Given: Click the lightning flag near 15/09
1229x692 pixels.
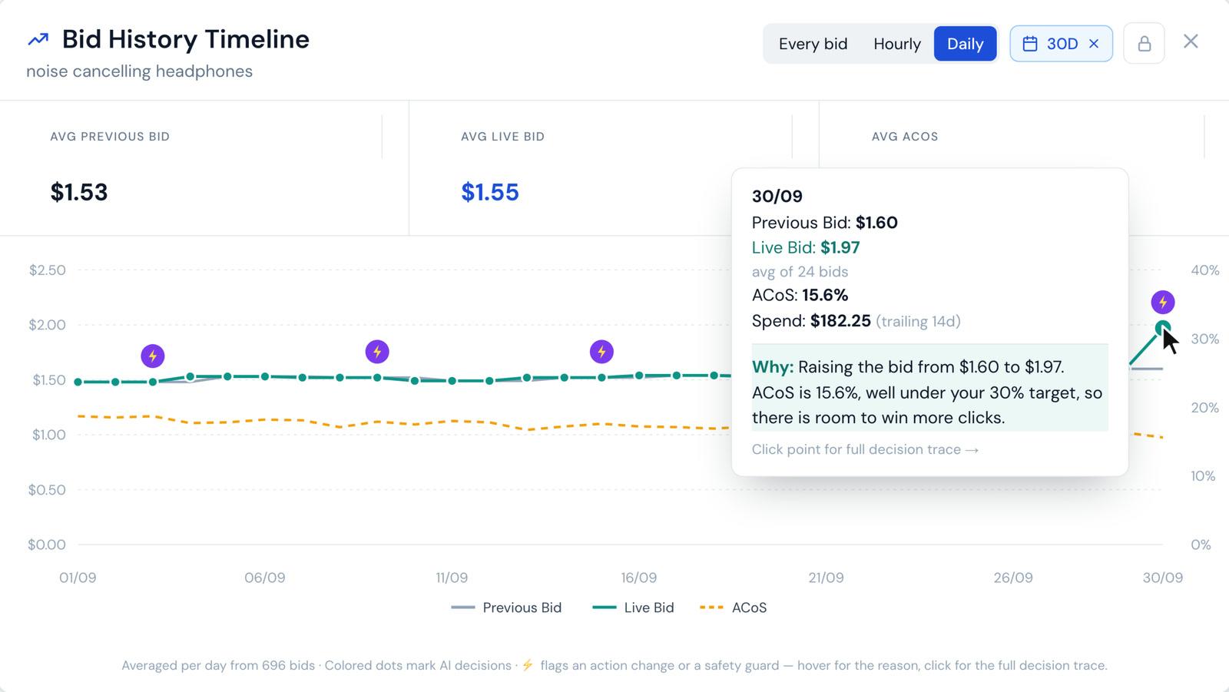Looking at the screenshot, I should [601, 352].
